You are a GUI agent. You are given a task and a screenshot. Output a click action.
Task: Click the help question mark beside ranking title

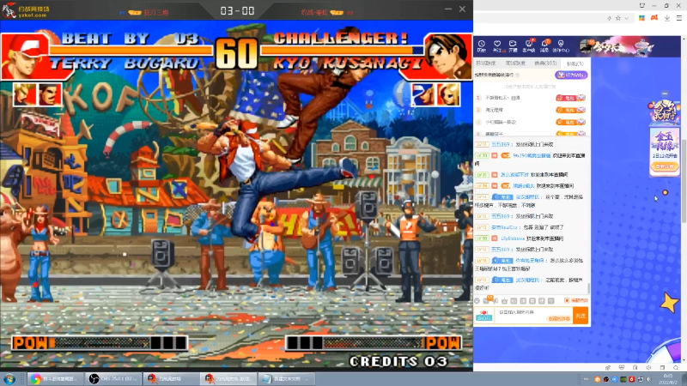coord(518,75)
